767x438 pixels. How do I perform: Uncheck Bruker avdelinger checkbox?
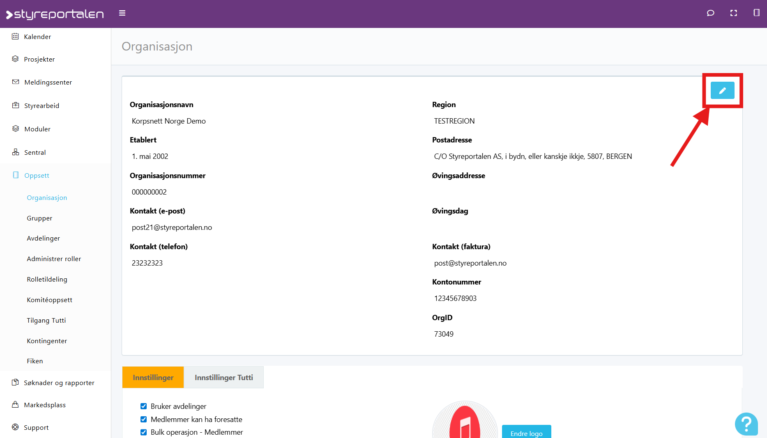(x=143, y=406)
